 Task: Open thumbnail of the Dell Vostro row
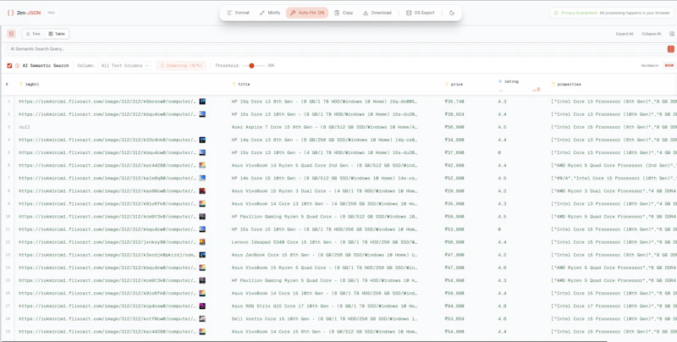click(x=202, y=318)
